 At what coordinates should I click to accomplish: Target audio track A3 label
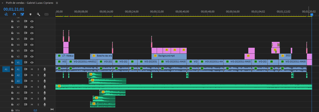18,81
